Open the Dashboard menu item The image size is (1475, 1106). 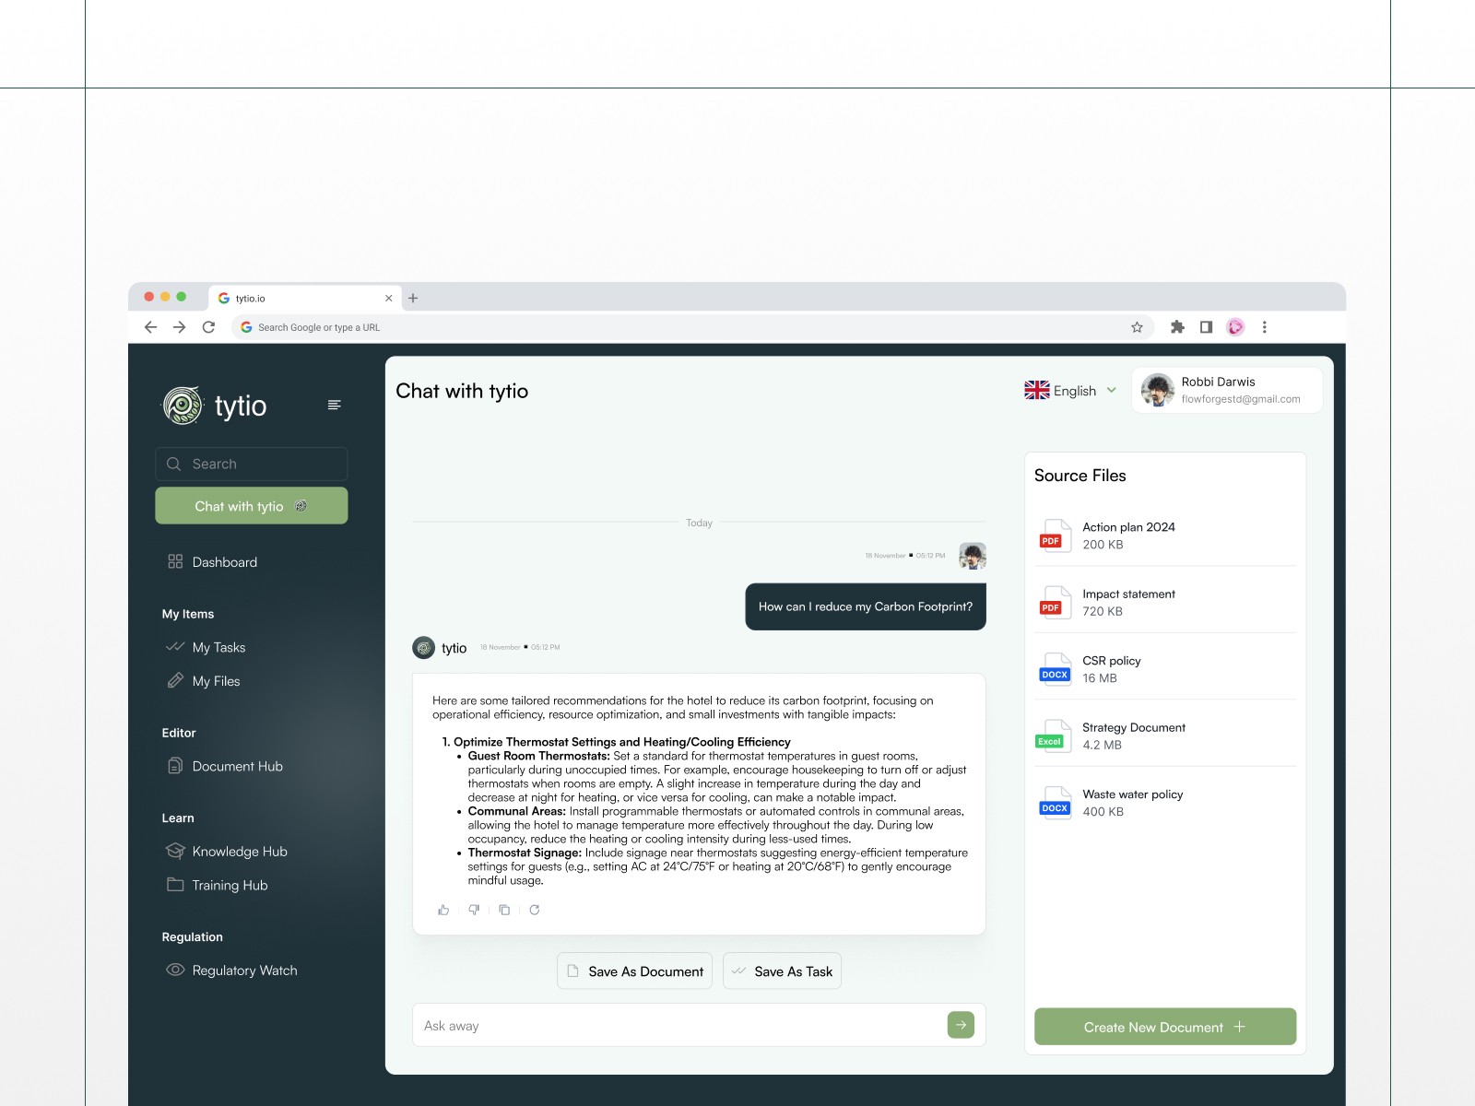coord(212,562)
